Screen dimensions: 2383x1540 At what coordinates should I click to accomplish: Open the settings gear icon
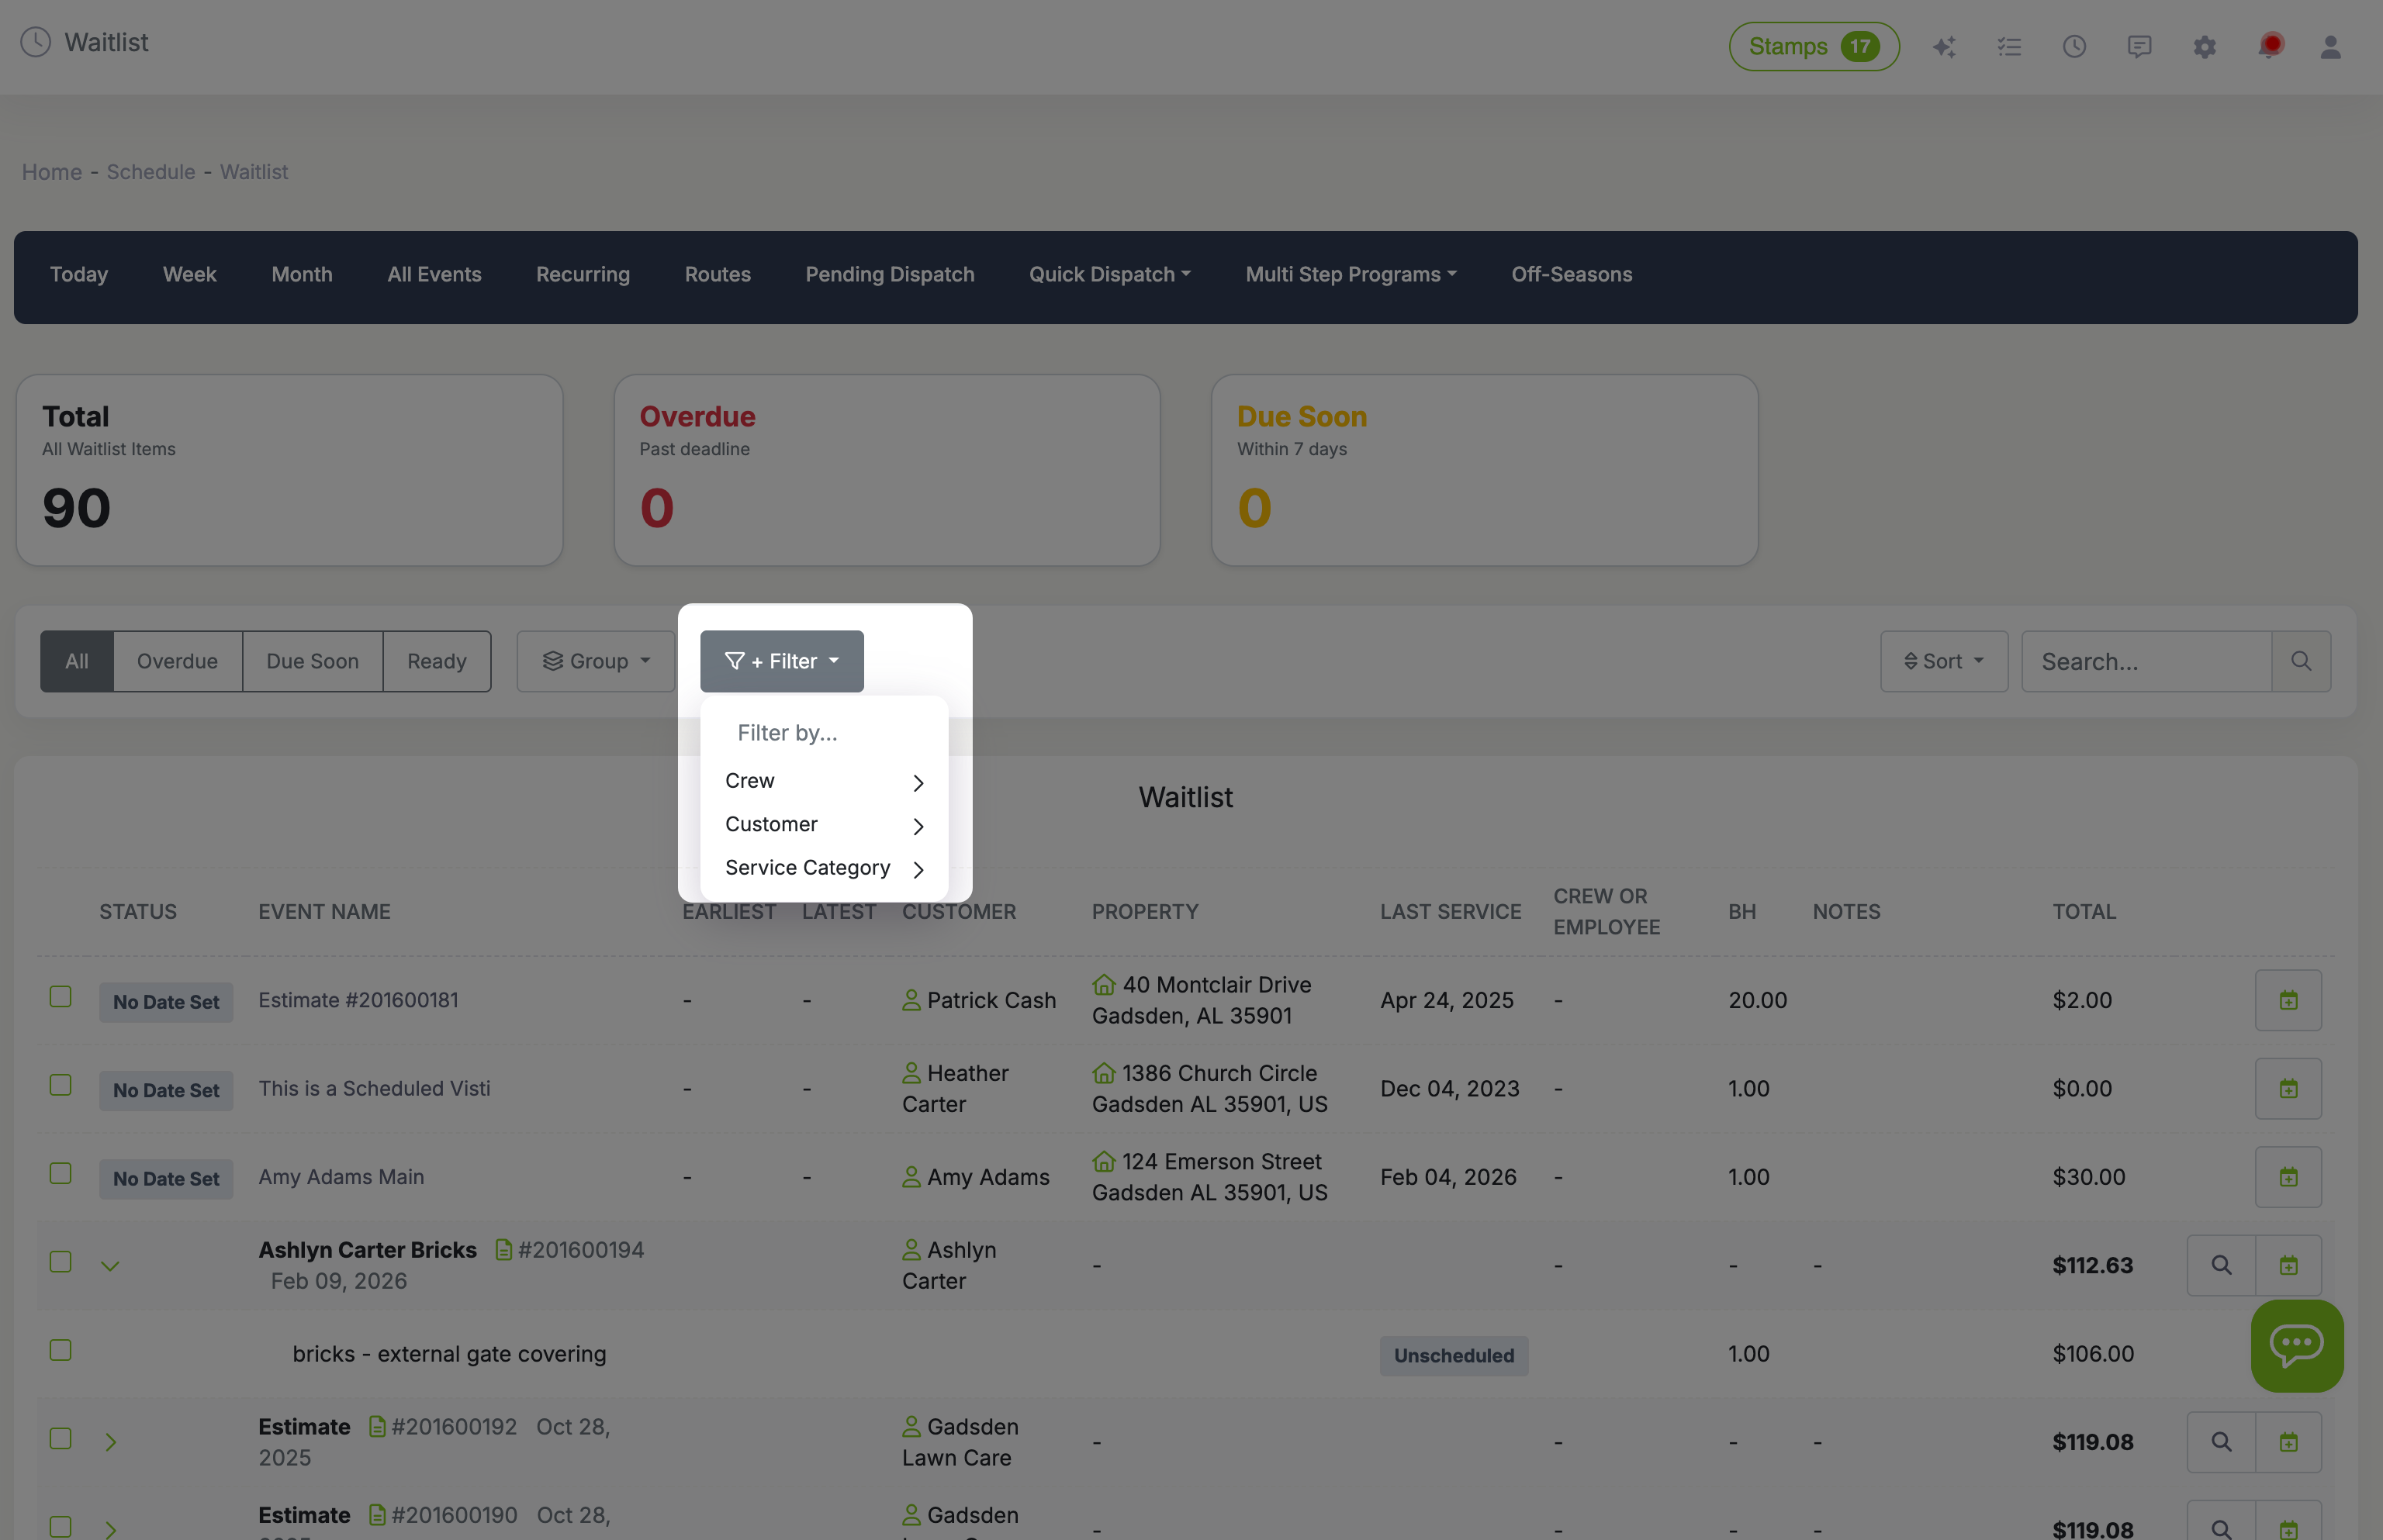(2204, 46)
